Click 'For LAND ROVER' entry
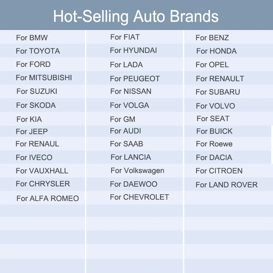The height and width of the screenshot is (273, 273). click(x=226, y=185)
